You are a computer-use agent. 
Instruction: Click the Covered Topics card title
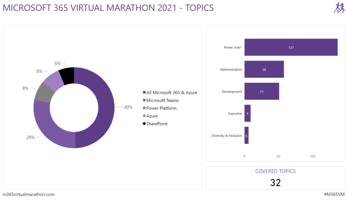275,171
